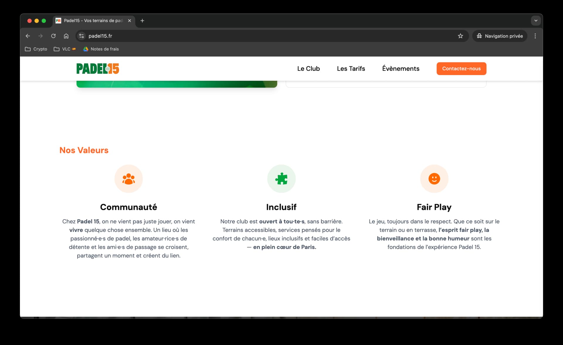This screenshot has height=345, width=563.
Task: Open the Évènements navigation link
Action: click(401, 69)
